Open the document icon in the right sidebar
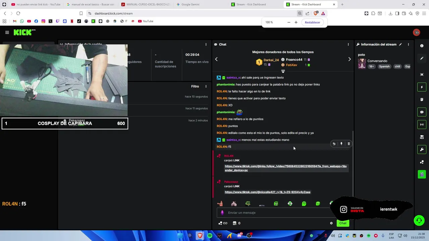The image size is (429, 241). 422,99
